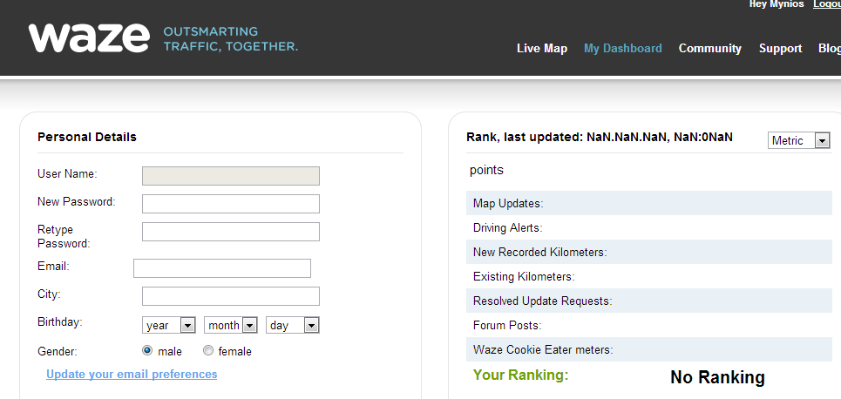The height and width of the screenshot is (399, 841).
Task: Click the User Name field
Action: pyautogui.click(x=231, y=176)
